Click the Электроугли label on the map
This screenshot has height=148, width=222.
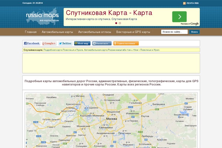[x=190, y=126]
